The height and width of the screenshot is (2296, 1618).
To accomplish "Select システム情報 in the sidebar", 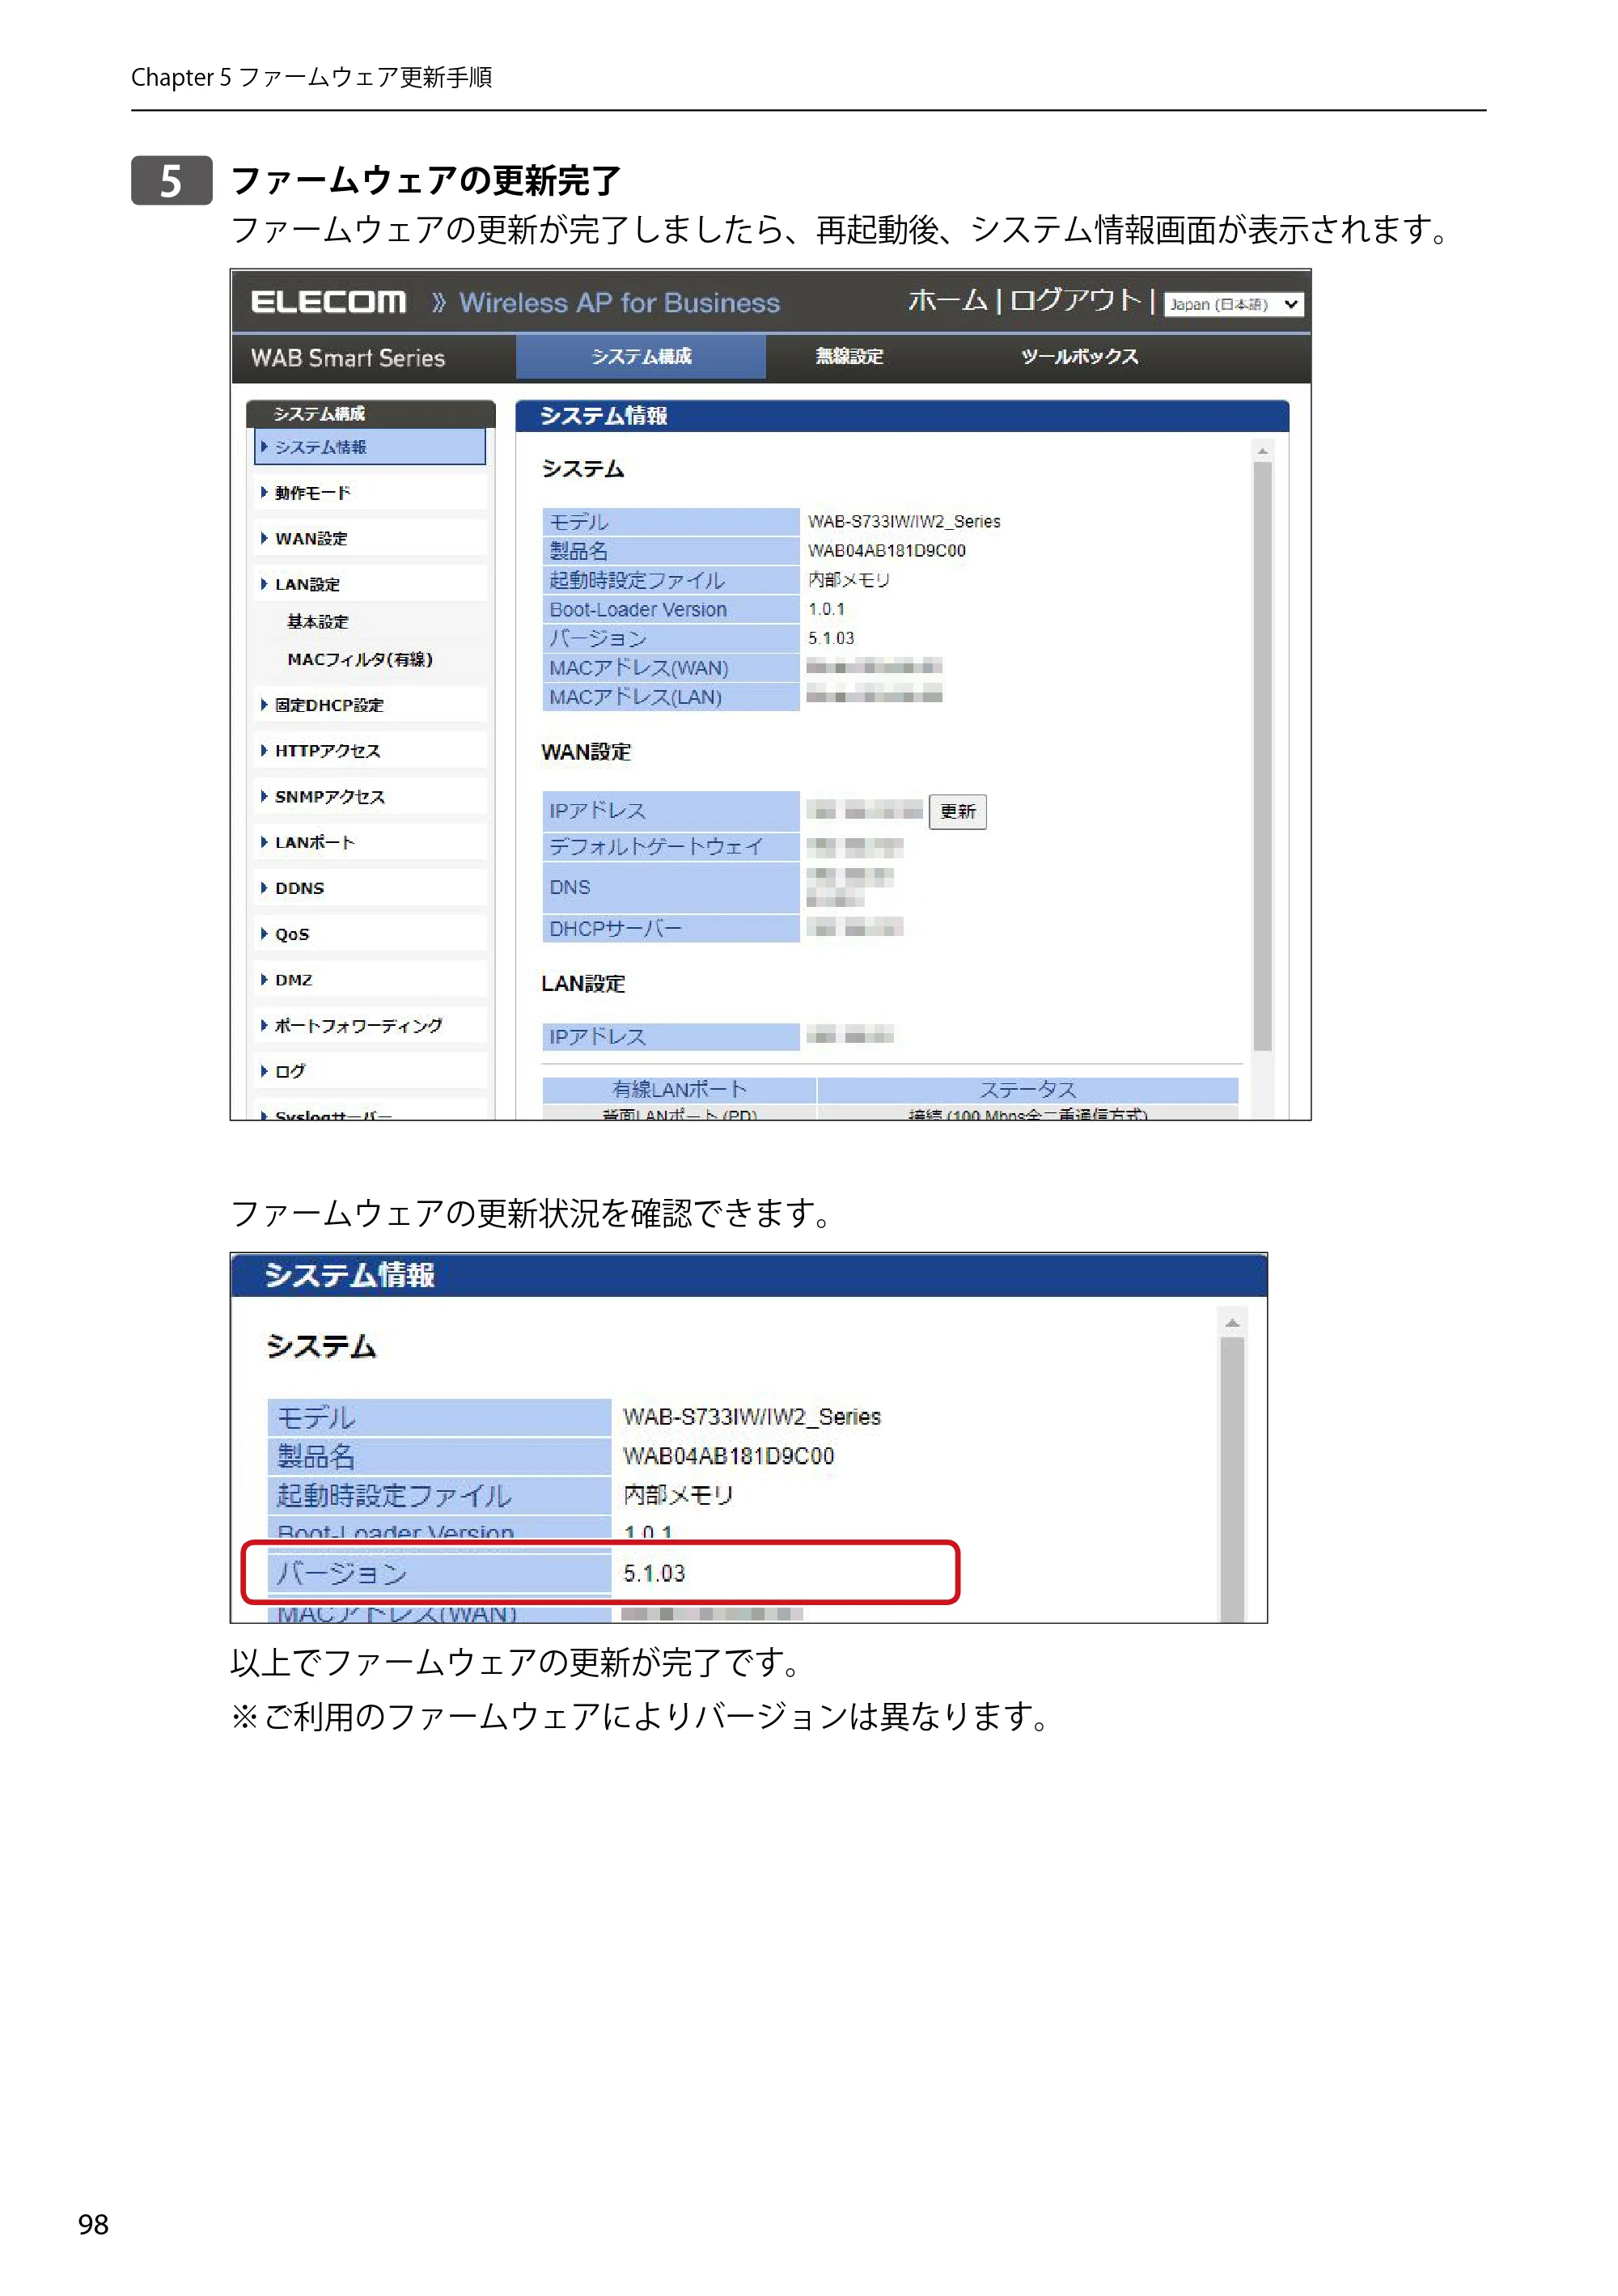I will pyautogui.click(x=370, y=447).
